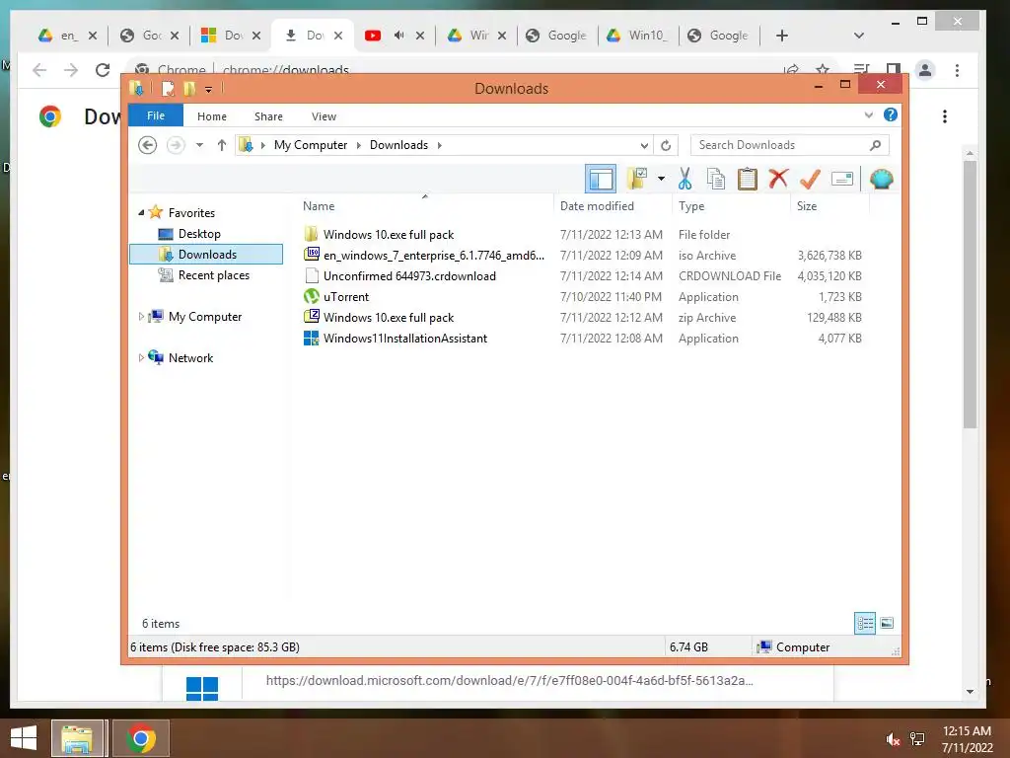Expand arrow after Downloads breadcrumb
The image size is (1010, 758).
coord(439,145)
